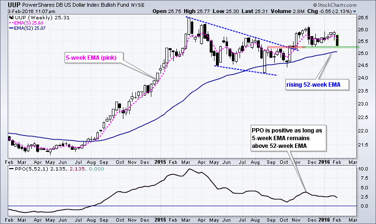376x224 pixels.
Task: Click the UUP ticker symbol in the title
Action: [14, 5]
